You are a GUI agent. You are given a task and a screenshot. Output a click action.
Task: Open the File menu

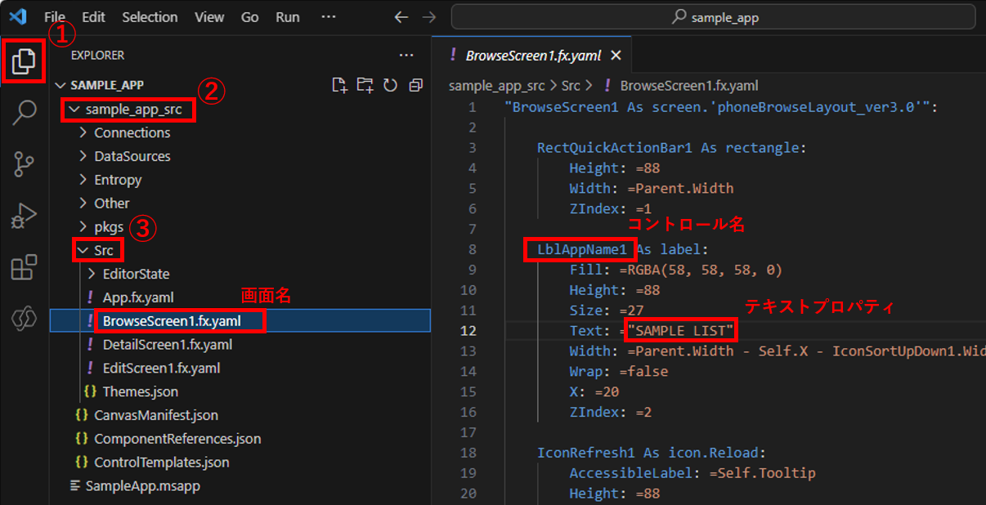(55, 16)
